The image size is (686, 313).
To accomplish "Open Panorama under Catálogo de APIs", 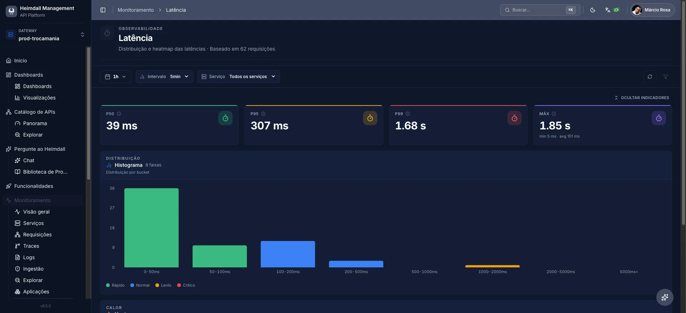I will [47, 123].
